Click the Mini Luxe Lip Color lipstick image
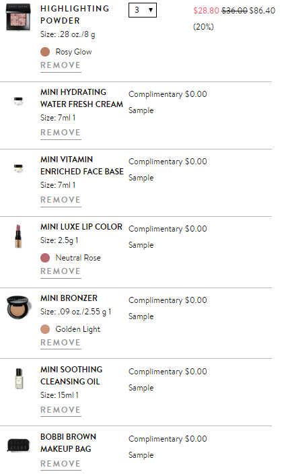284x476 pixels. 18,236
